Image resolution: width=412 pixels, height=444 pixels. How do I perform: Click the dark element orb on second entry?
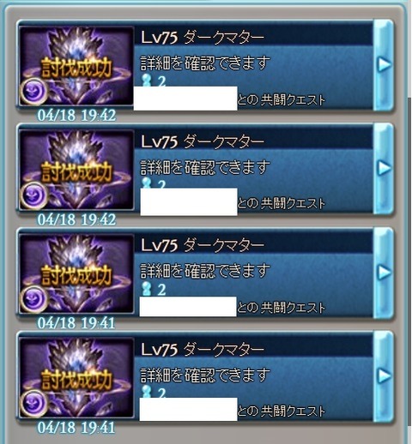click(x=34, y=195)
